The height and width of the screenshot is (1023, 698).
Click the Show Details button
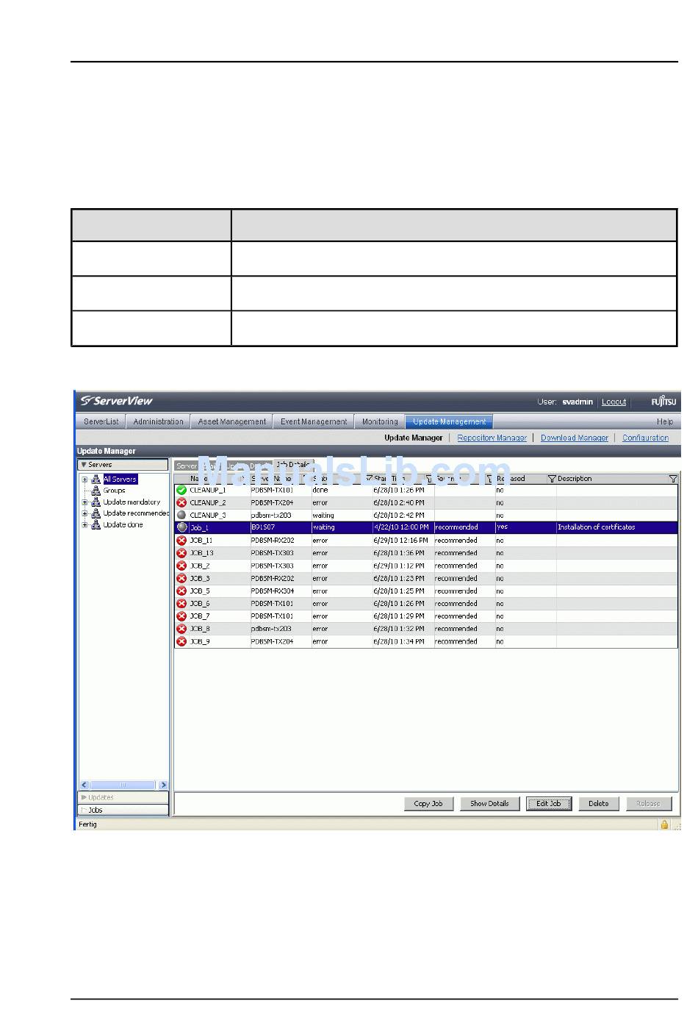coord(489,804)
